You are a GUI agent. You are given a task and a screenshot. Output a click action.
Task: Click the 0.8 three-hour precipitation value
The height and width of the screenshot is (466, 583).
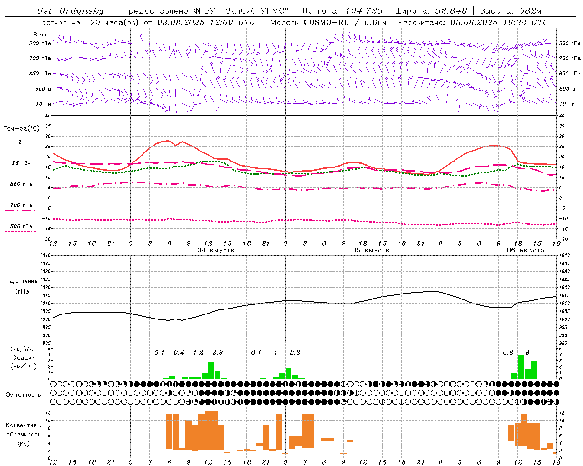[x=508, y=352]
